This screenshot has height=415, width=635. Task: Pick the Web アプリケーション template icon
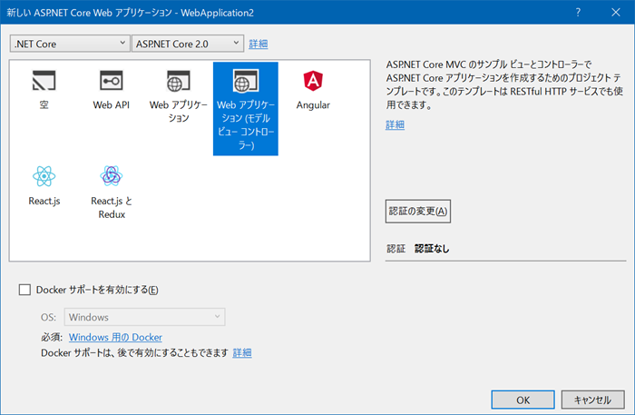coord(178,81)
